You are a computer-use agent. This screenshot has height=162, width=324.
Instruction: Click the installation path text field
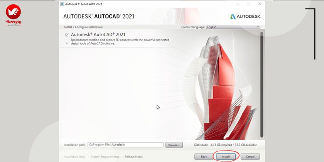pyautogui.click(x=126, y=145)
